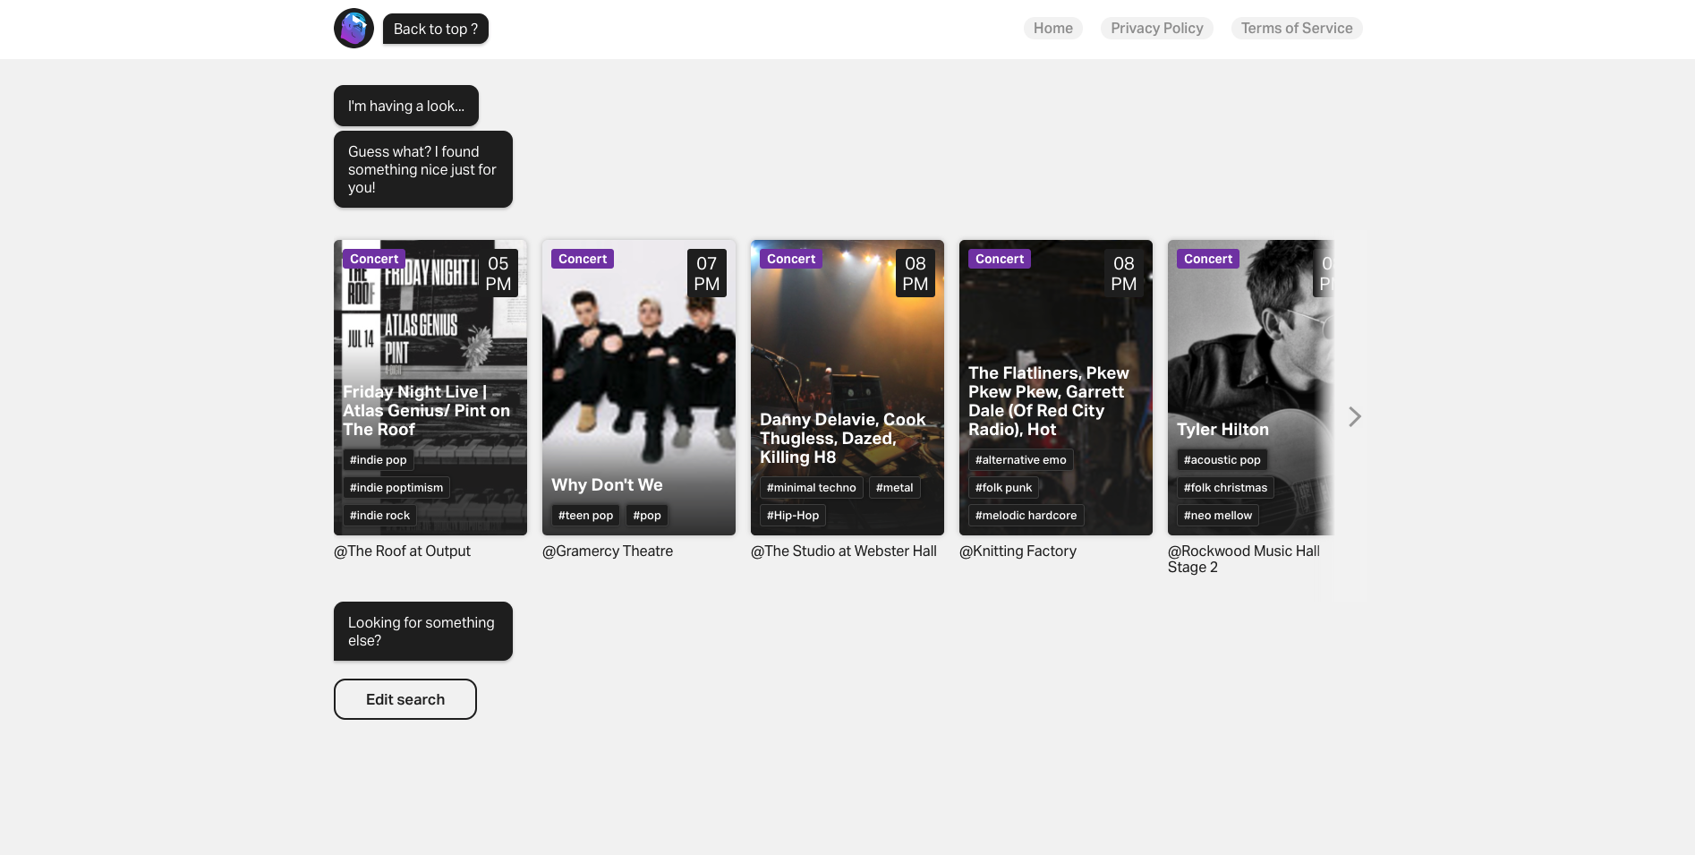The width and height of the screenshot is (1695, 855).
Task: Open the Terms of Service link
Action: pyautogui.click(x=1297, y=28)
